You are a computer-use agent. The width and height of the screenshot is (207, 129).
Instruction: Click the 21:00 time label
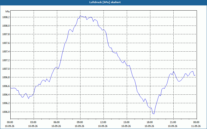tap(173, 122)
